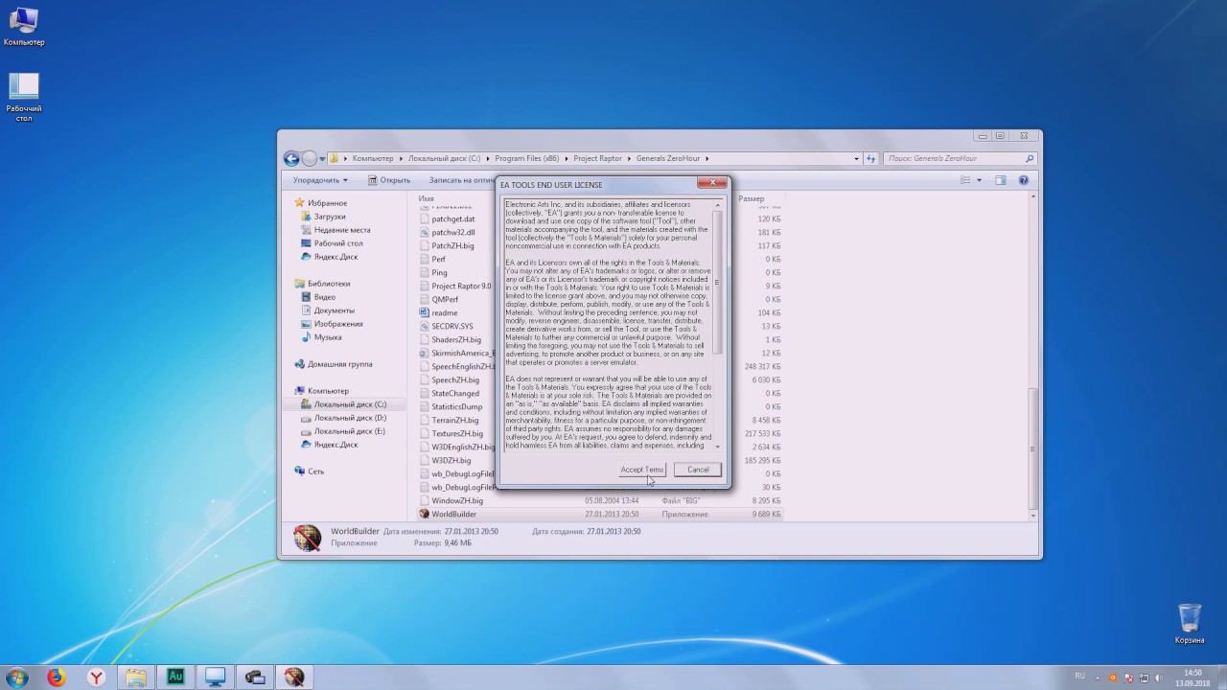Select the file 'SECDRV.SYS'
This screenshot has height=690, width=1227.
coord(451,326)
